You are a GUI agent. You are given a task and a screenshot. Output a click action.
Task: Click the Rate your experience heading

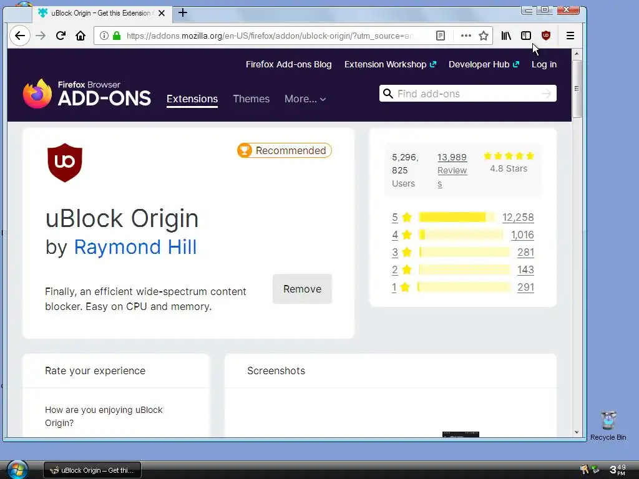[x=95, y=370]
